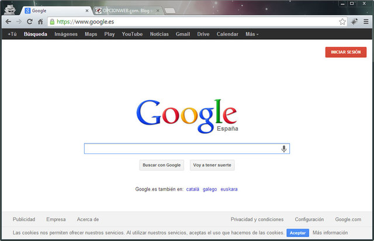Click the browser back arrow
This screenshot has width=374, height=241.
8,22
